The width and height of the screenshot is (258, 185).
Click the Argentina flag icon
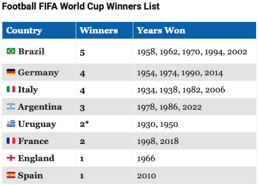click(11, 106)
